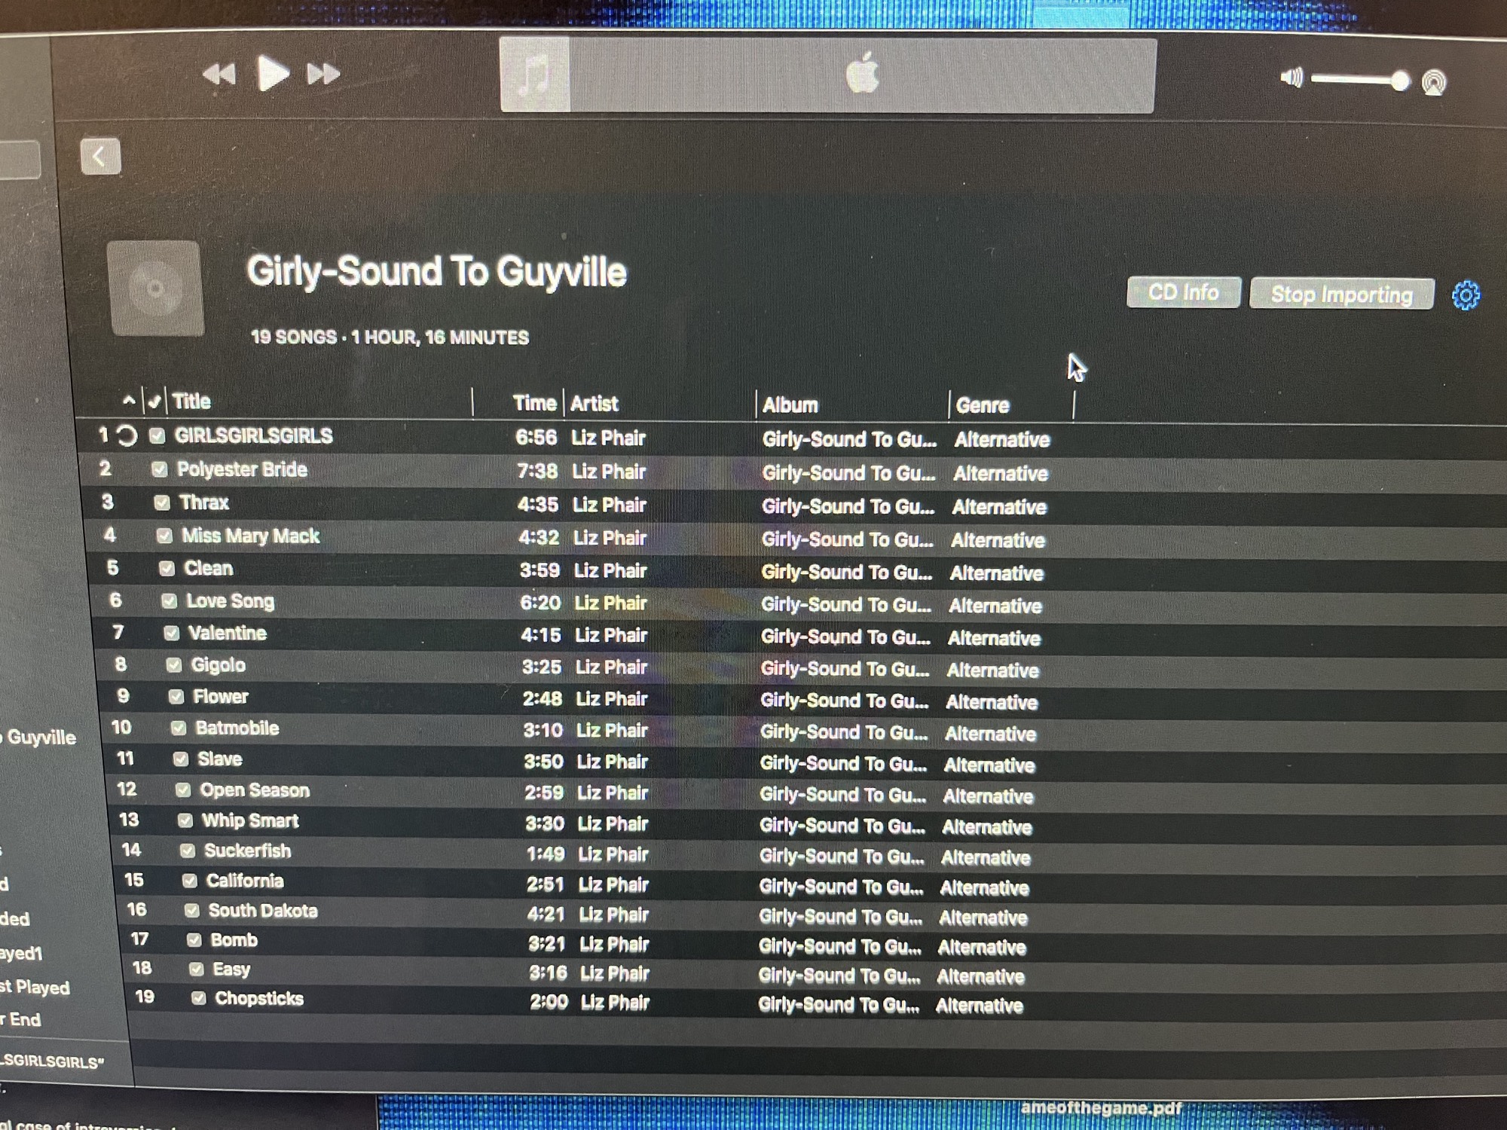Screen dimensions: 1507x1130
Task: Click the Artist column header
Action: tap(595, 404)
